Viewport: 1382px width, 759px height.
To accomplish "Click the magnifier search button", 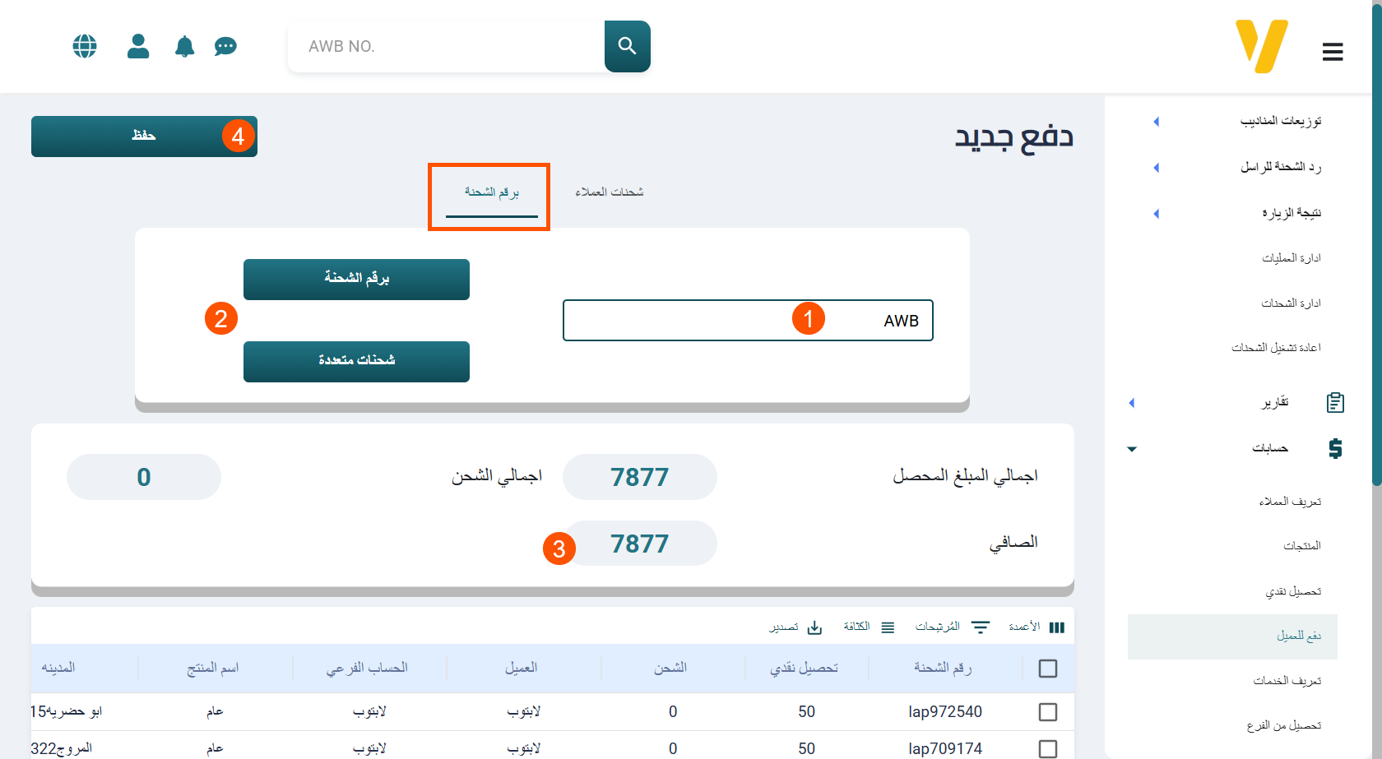I will point(627,46).
